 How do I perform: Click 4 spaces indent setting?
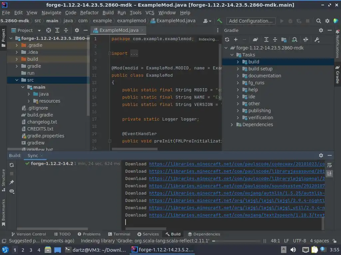coord(319,241)
